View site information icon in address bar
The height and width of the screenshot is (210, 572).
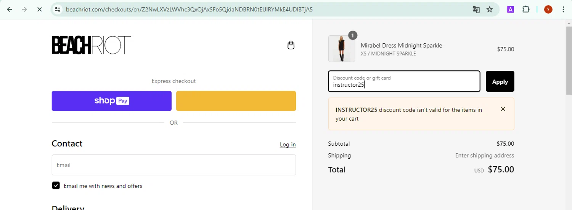point(58,10)
